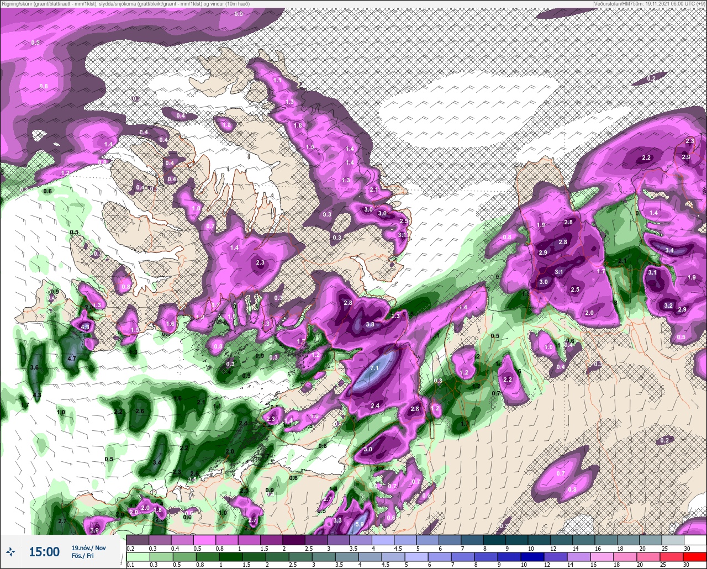The height and width of the screenshot is (569, 707).
Task: Click the 3.8 snow value on the map
Action: 370,324
